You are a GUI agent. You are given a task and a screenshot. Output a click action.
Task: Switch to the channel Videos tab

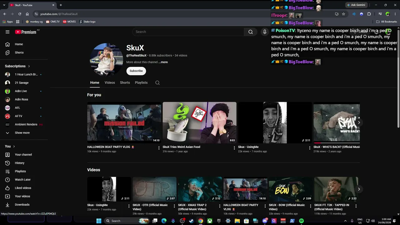tap(110, 83)
